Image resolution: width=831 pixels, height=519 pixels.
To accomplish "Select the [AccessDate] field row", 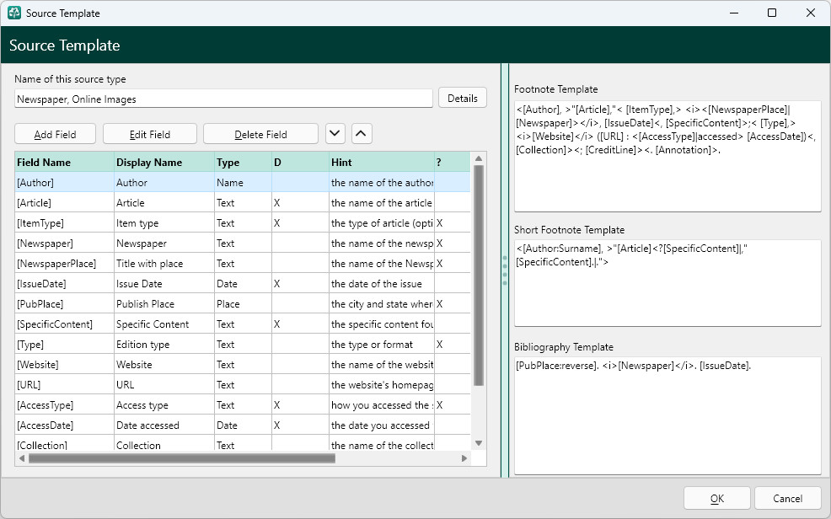I will (243, 425).
